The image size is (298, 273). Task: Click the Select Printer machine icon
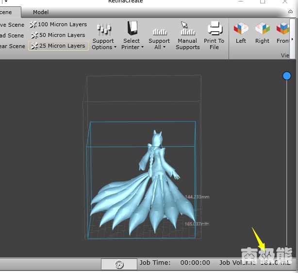(132, 28)
